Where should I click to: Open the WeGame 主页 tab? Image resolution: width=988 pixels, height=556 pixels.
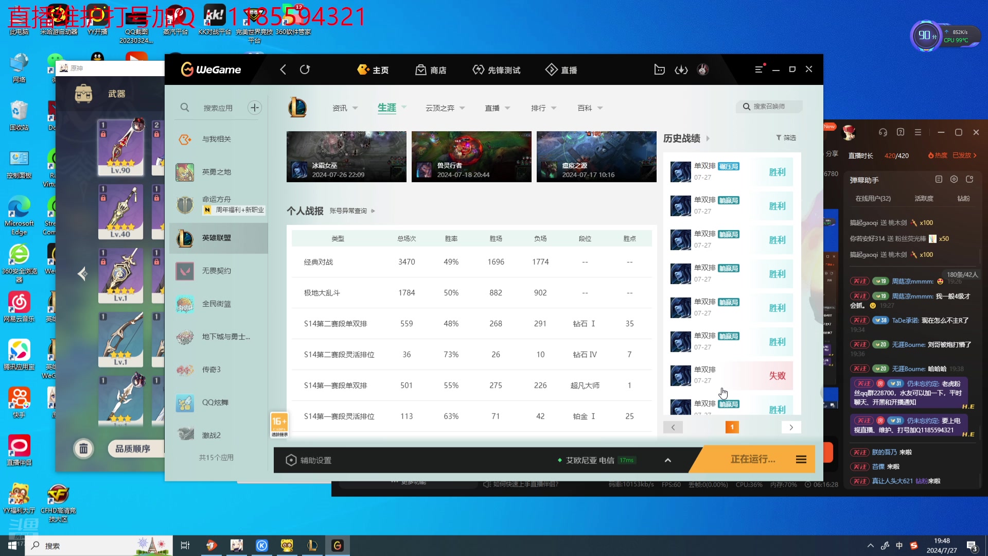373,70
